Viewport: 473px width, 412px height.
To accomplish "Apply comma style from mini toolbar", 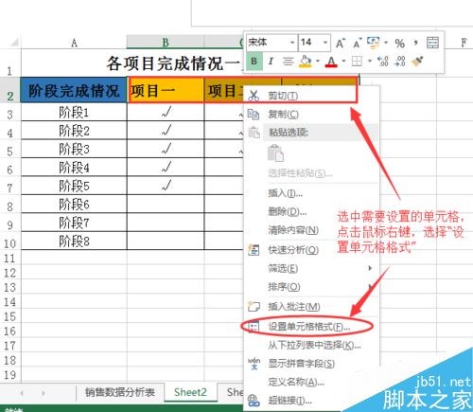I will [x=416, y=43].
